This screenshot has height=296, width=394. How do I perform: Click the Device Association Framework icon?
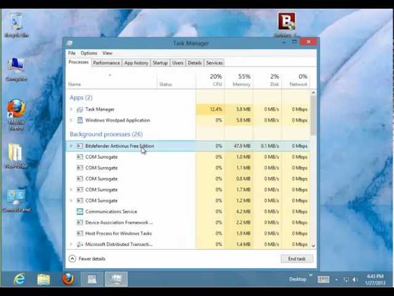click(79, 223)
